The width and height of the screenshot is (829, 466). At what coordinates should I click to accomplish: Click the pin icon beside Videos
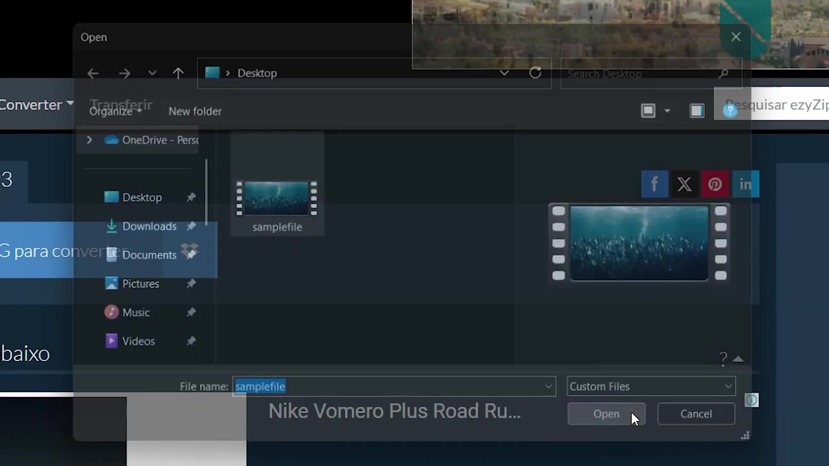(191, 341)
